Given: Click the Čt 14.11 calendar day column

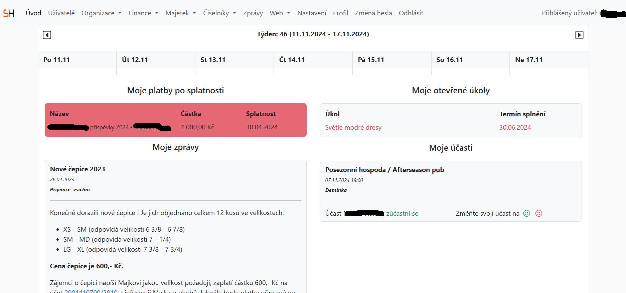Looking at the screenshot, I should point(313,60).
